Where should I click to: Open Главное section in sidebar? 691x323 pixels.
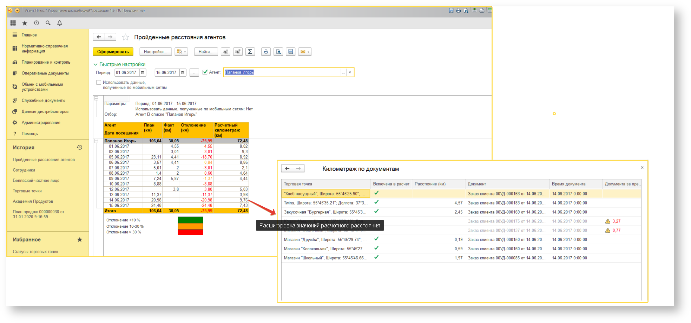point(29,35)
